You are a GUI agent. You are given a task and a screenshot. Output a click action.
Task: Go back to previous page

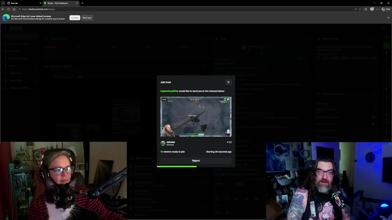point(3,9)
